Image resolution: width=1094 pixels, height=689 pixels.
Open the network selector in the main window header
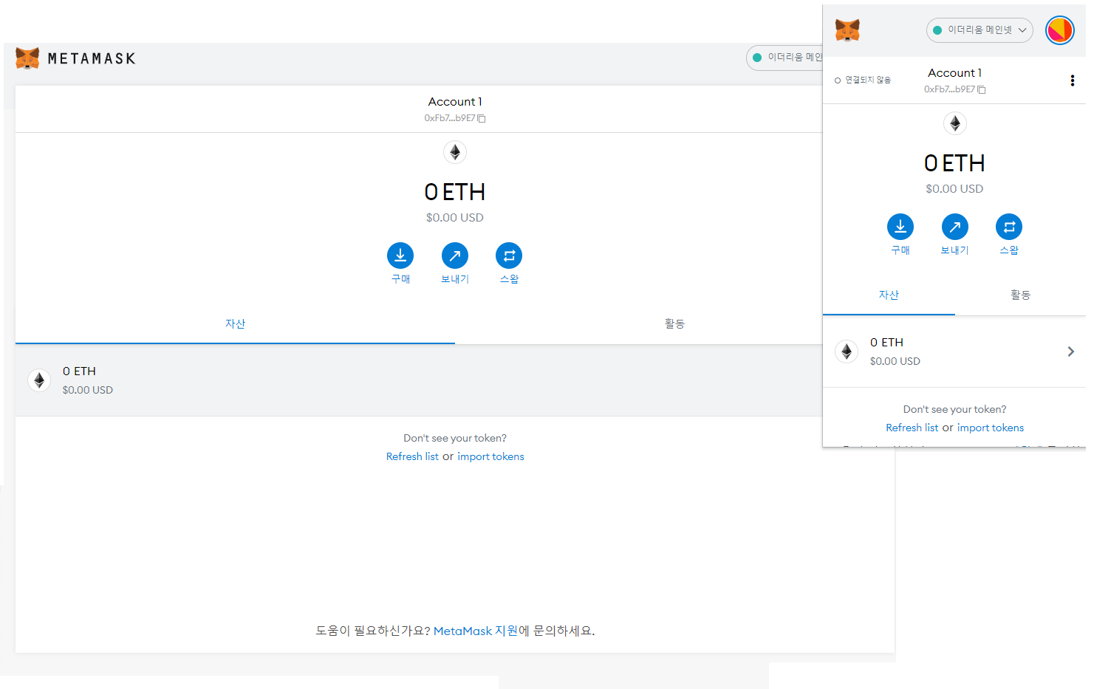[x=784, y=58]
